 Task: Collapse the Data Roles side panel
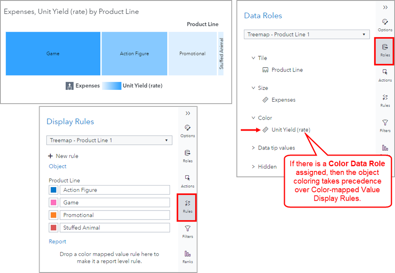point(385,7)
